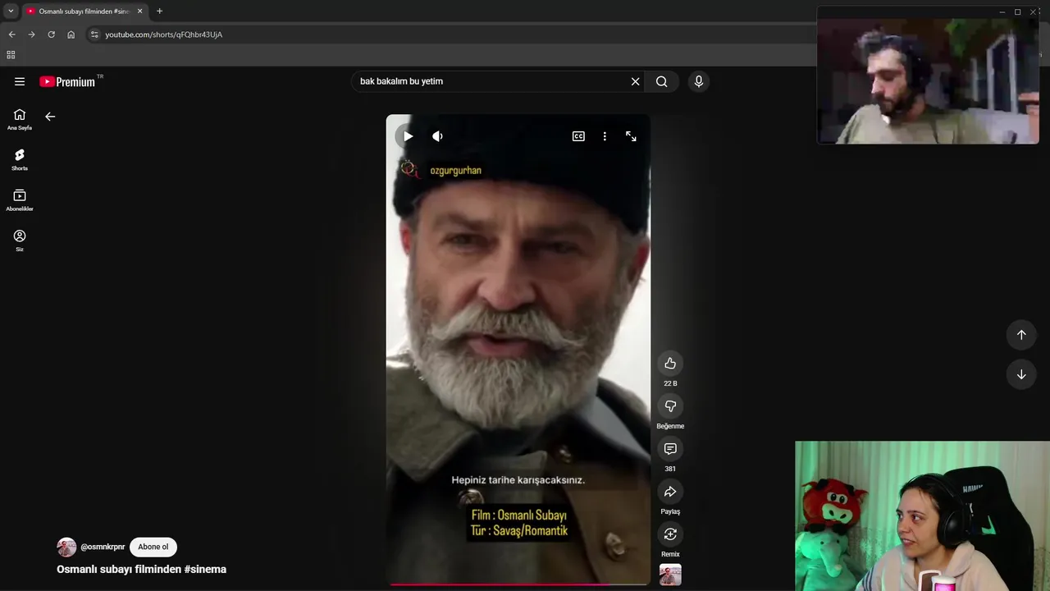Subscribe using the Abone ol button
The height and width of the screenshot is (591, 1050).
[153, 547]
